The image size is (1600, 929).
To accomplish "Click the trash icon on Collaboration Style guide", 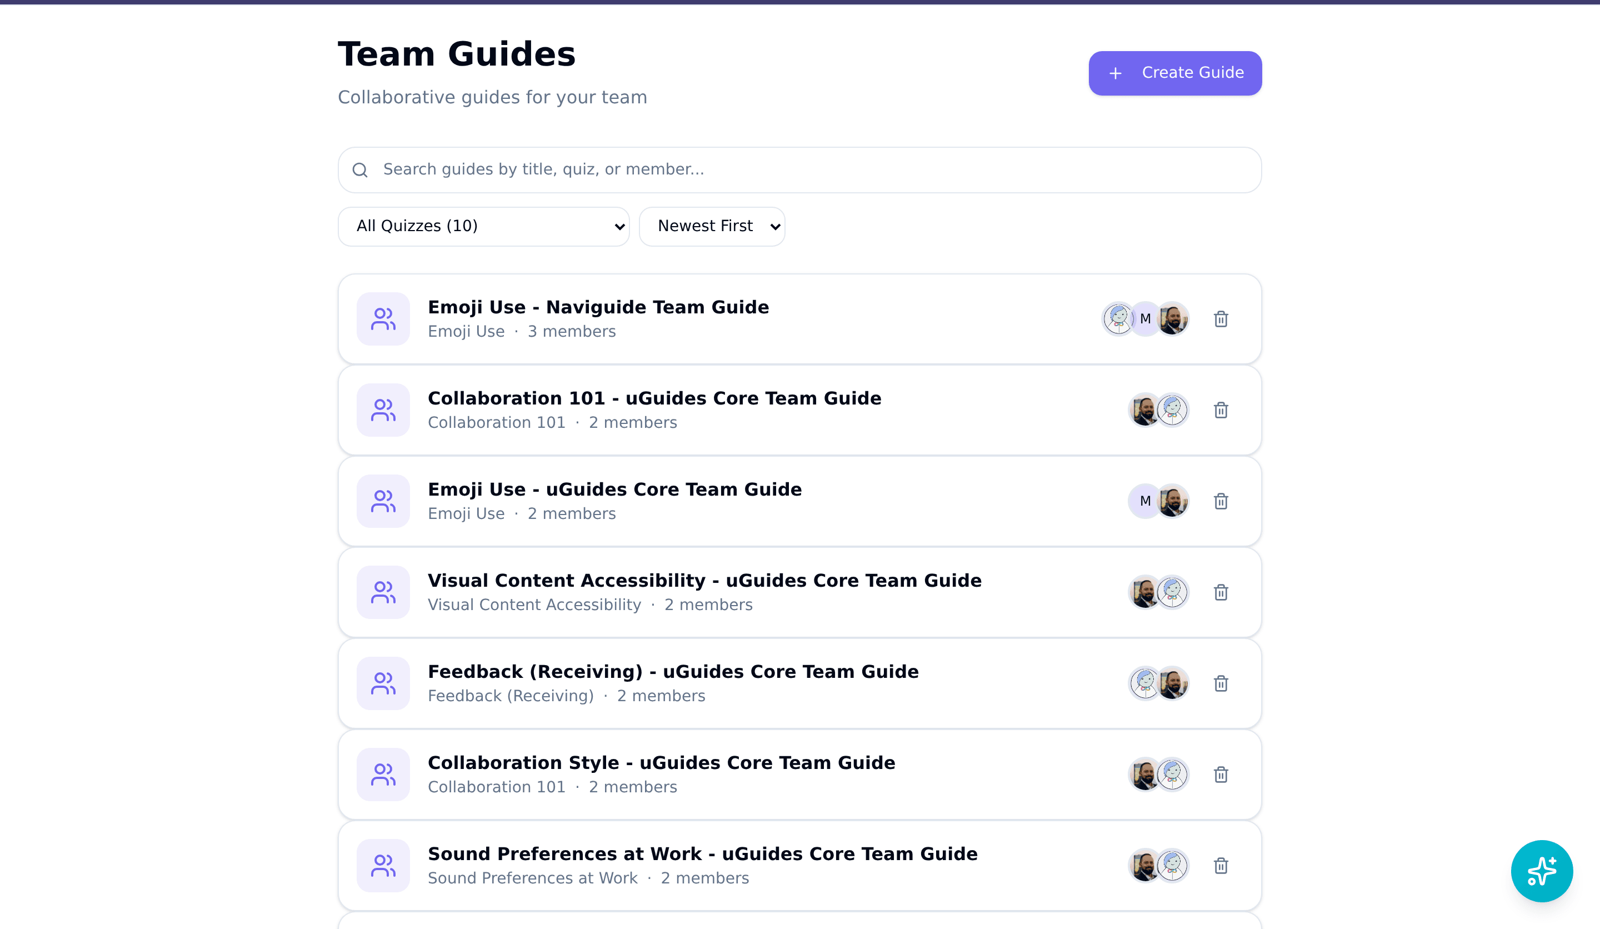I will tap(1221, 774).
